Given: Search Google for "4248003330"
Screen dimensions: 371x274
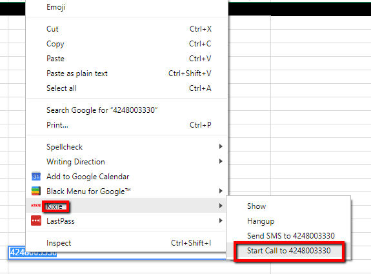Looking at the screenshot, I should 126,110.
